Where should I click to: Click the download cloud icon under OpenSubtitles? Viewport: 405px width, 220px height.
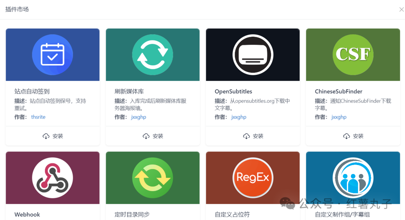click(246, 136)
